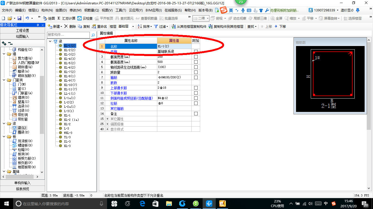373x209 pixels.
Task: Click the 箍筋 value cell Φ8@100/200(2)
Action: coord(174,77)
